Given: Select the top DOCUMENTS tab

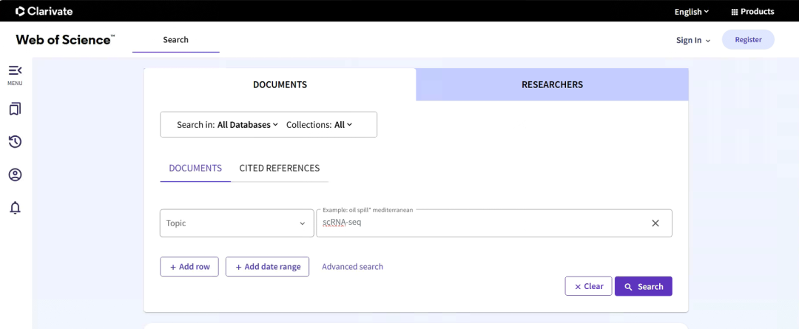Looking at the screenshot, I should coord(280,84).
